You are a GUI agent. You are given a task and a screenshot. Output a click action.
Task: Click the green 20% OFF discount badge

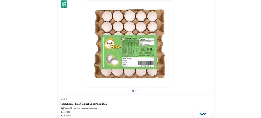point(64,4)
